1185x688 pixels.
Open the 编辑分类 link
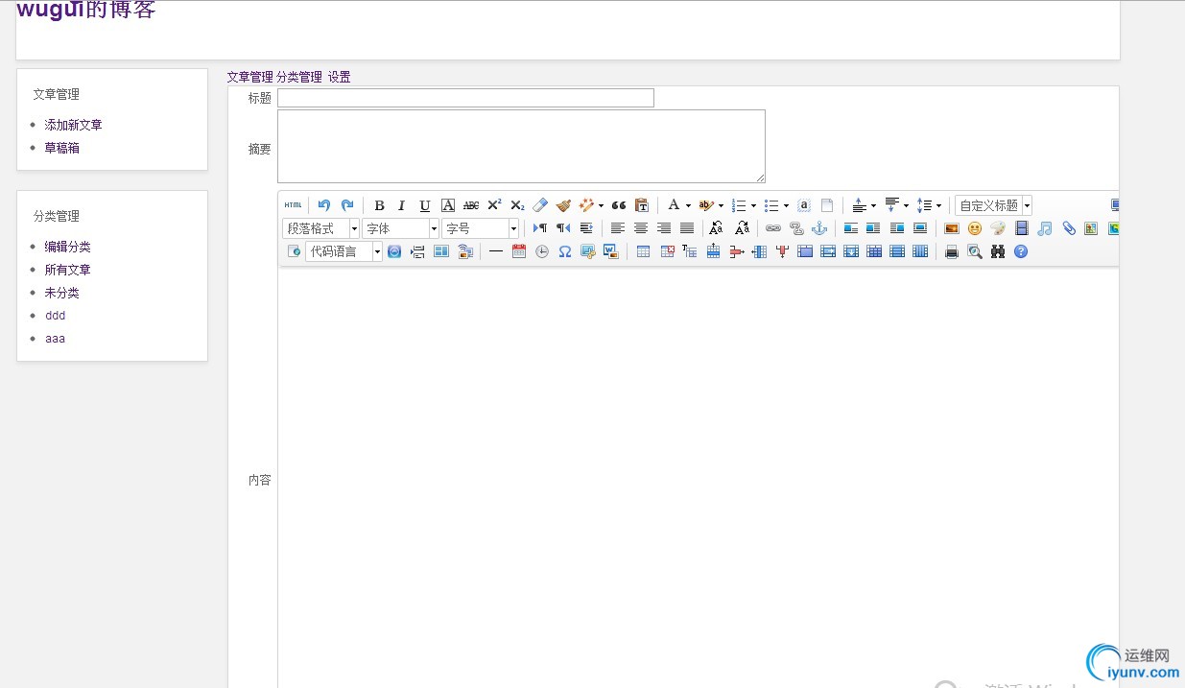point(67,247)
